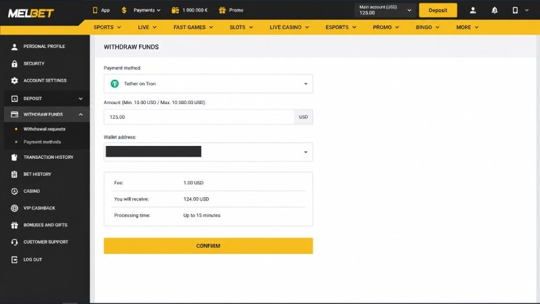Image resolution: width=540 pixels, height=304 pixels.
Task: Click the Personal Profile person icon
Action: [x=14, y=47]
